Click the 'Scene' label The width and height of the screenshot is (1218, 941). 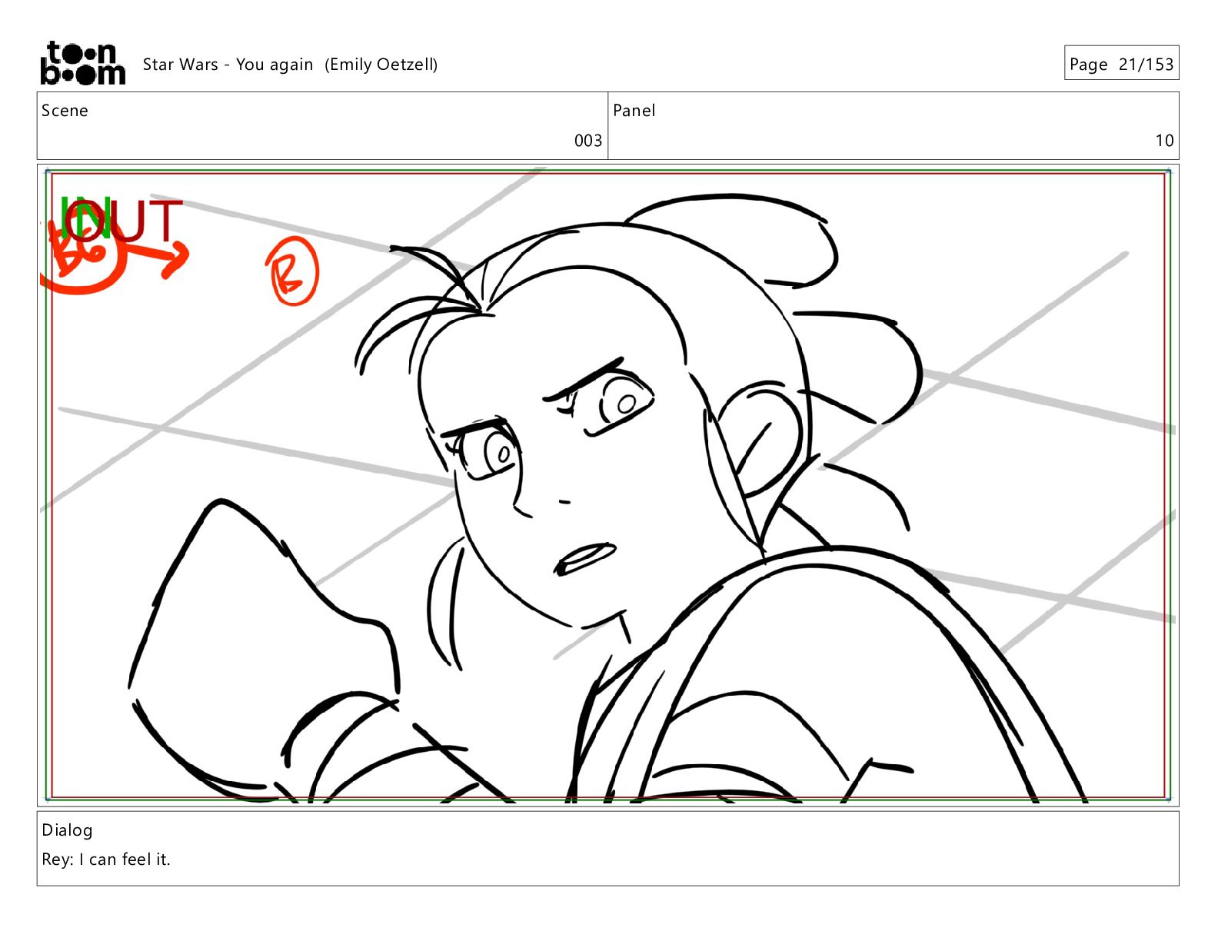(65, 111)
